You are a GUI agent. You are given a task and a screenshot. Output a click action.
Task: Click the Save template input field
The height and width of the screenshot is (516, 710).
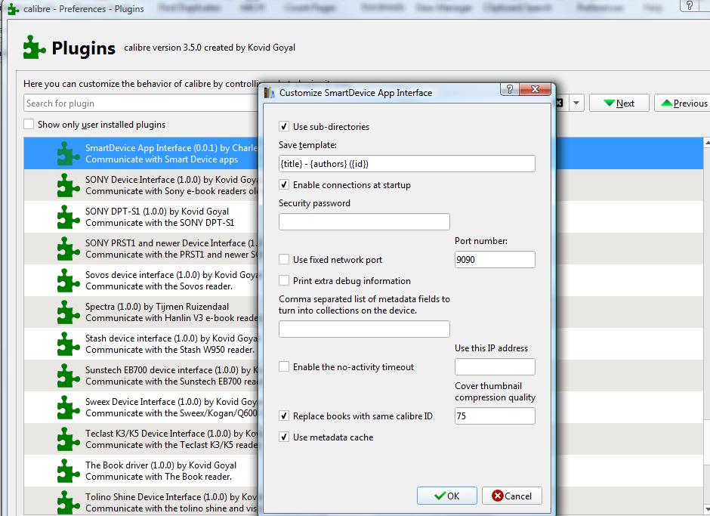(407, 163)
